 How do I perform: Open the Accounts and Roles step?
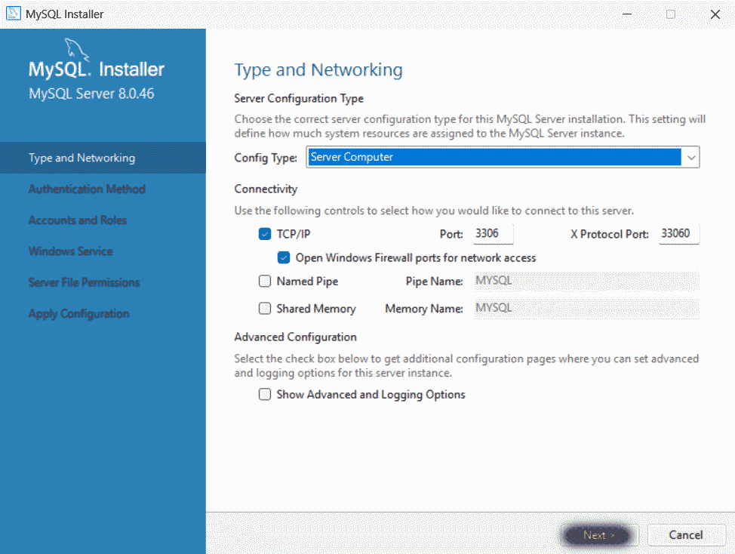tap(77, 220)
